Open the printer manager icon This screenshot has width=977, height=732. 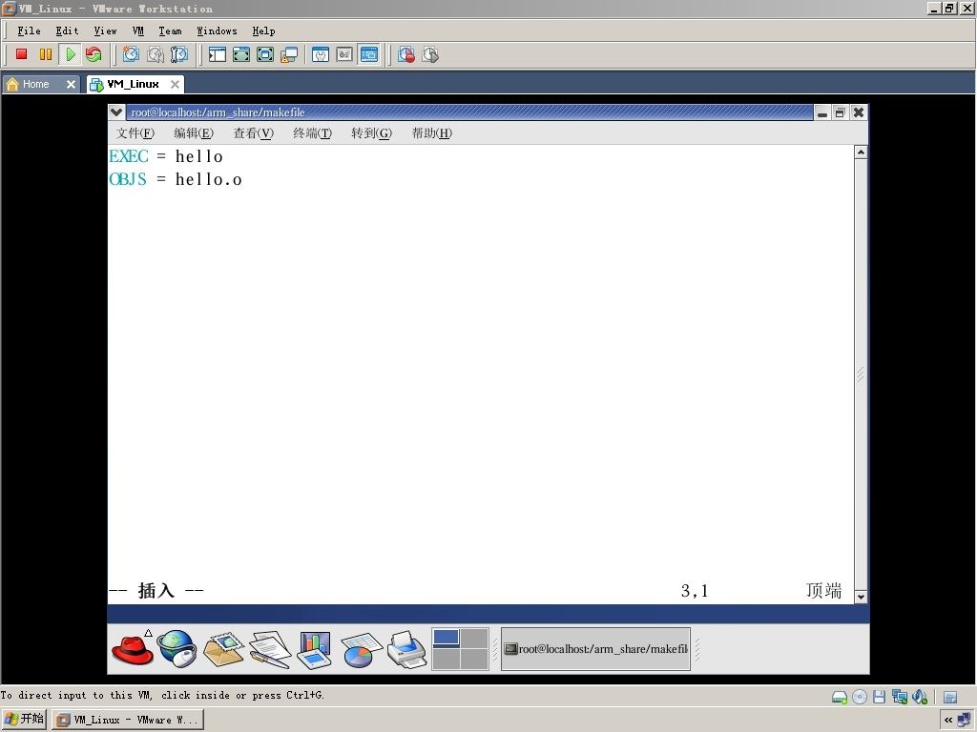(x=406, y=649)
